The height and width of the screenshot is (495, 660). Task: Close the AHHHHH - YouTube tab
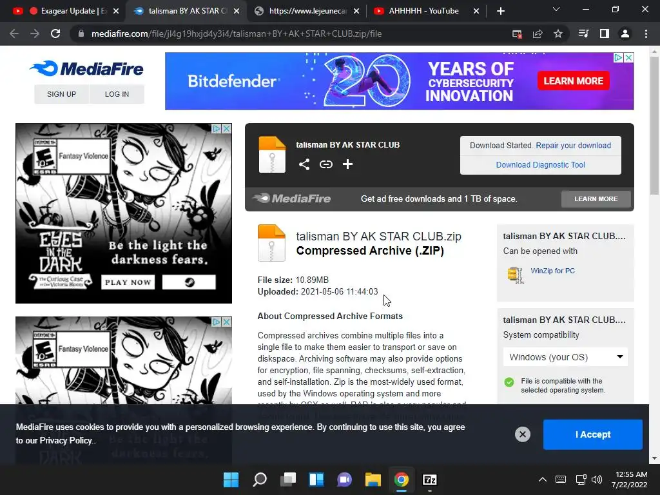point(476,11)
